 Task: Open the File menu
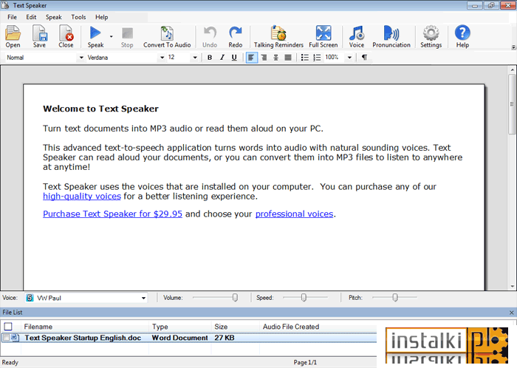pyautogui.click(x=13, y=17)
